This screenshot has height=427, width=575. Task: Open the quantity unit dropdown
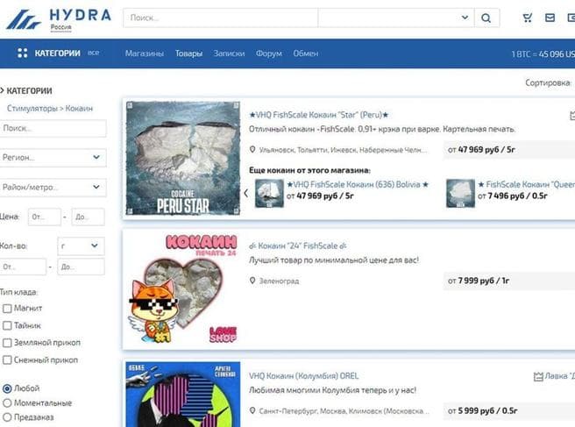pyautogui.click(x=81, y=246)
